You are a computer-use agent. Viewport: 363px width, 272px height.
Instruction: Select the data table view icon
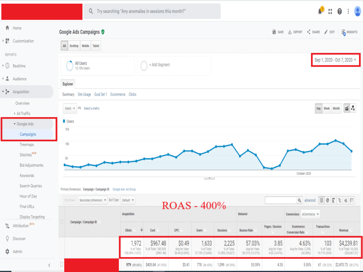[x=322, y=200]
